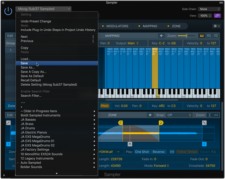Expand the Boldt Sampled Instruments submenu

(x=57, y=116)
